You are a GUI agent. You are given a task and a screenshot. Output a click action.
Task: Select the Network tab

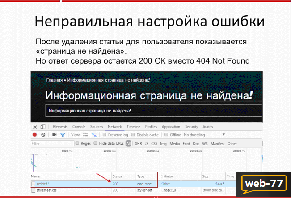tap(115, 127)
